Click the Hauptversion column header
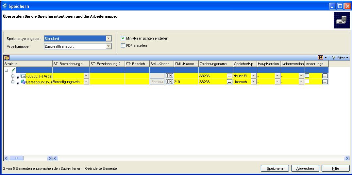Image resolution: width=352 pixels, height=175 pixels. pos(269,64)
